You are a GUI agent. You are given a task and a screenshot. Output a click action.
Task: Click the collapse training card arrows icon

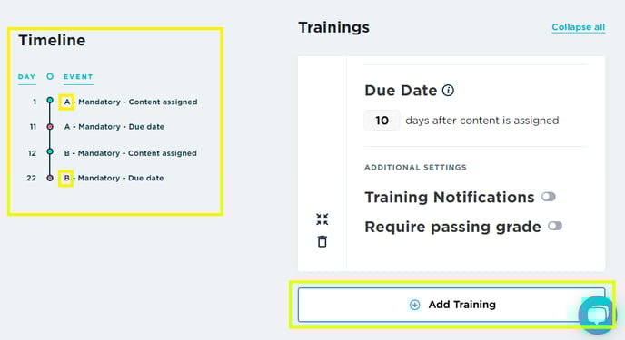click(x=322, y=219)
